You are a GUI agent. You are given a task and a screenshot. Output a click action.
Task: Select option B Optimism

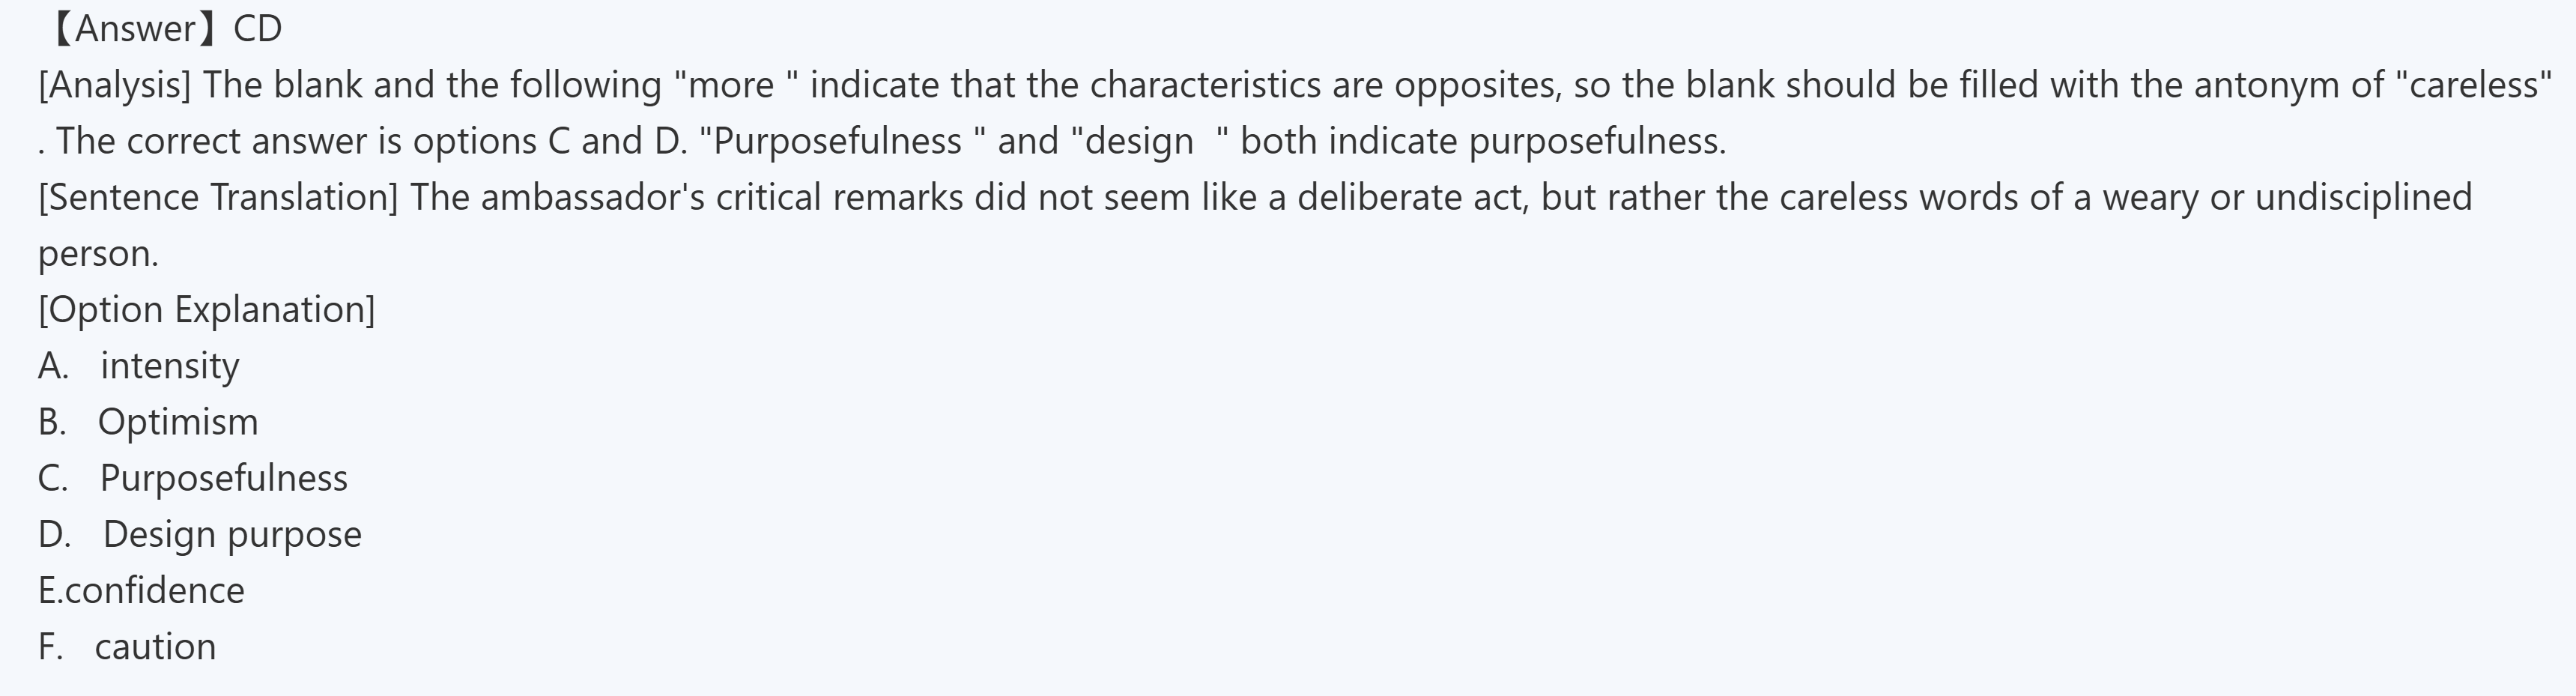tap(148, 422)
